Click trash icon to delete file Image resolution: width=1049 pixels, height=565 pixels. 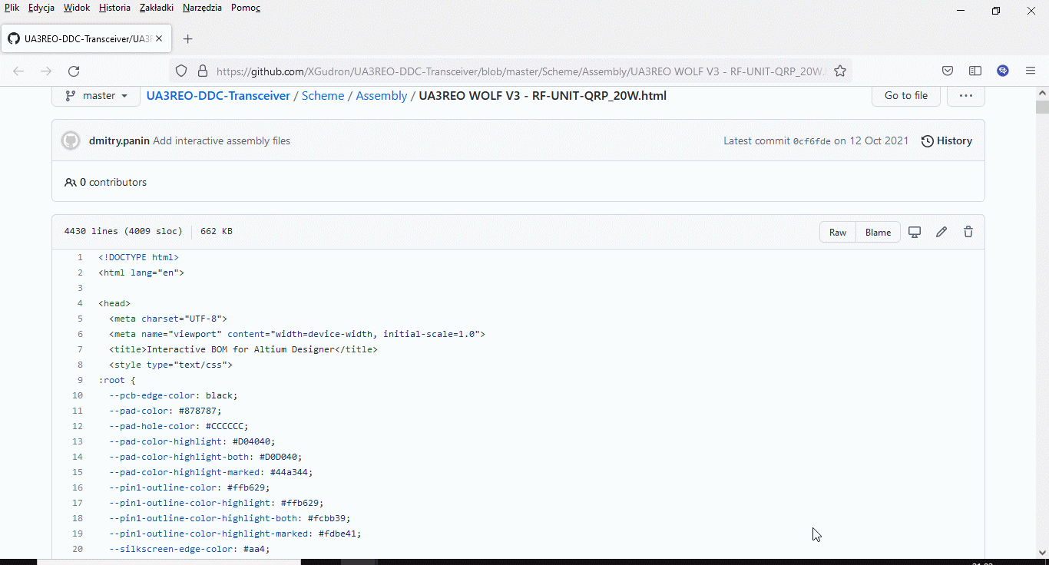(968, 232)
